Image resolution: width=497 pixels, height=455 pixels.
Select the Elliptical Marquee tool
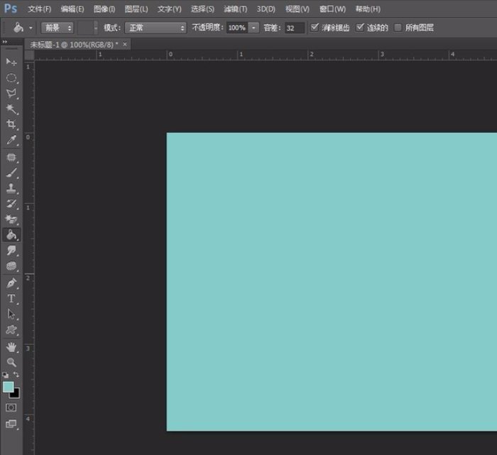(11, 77)
